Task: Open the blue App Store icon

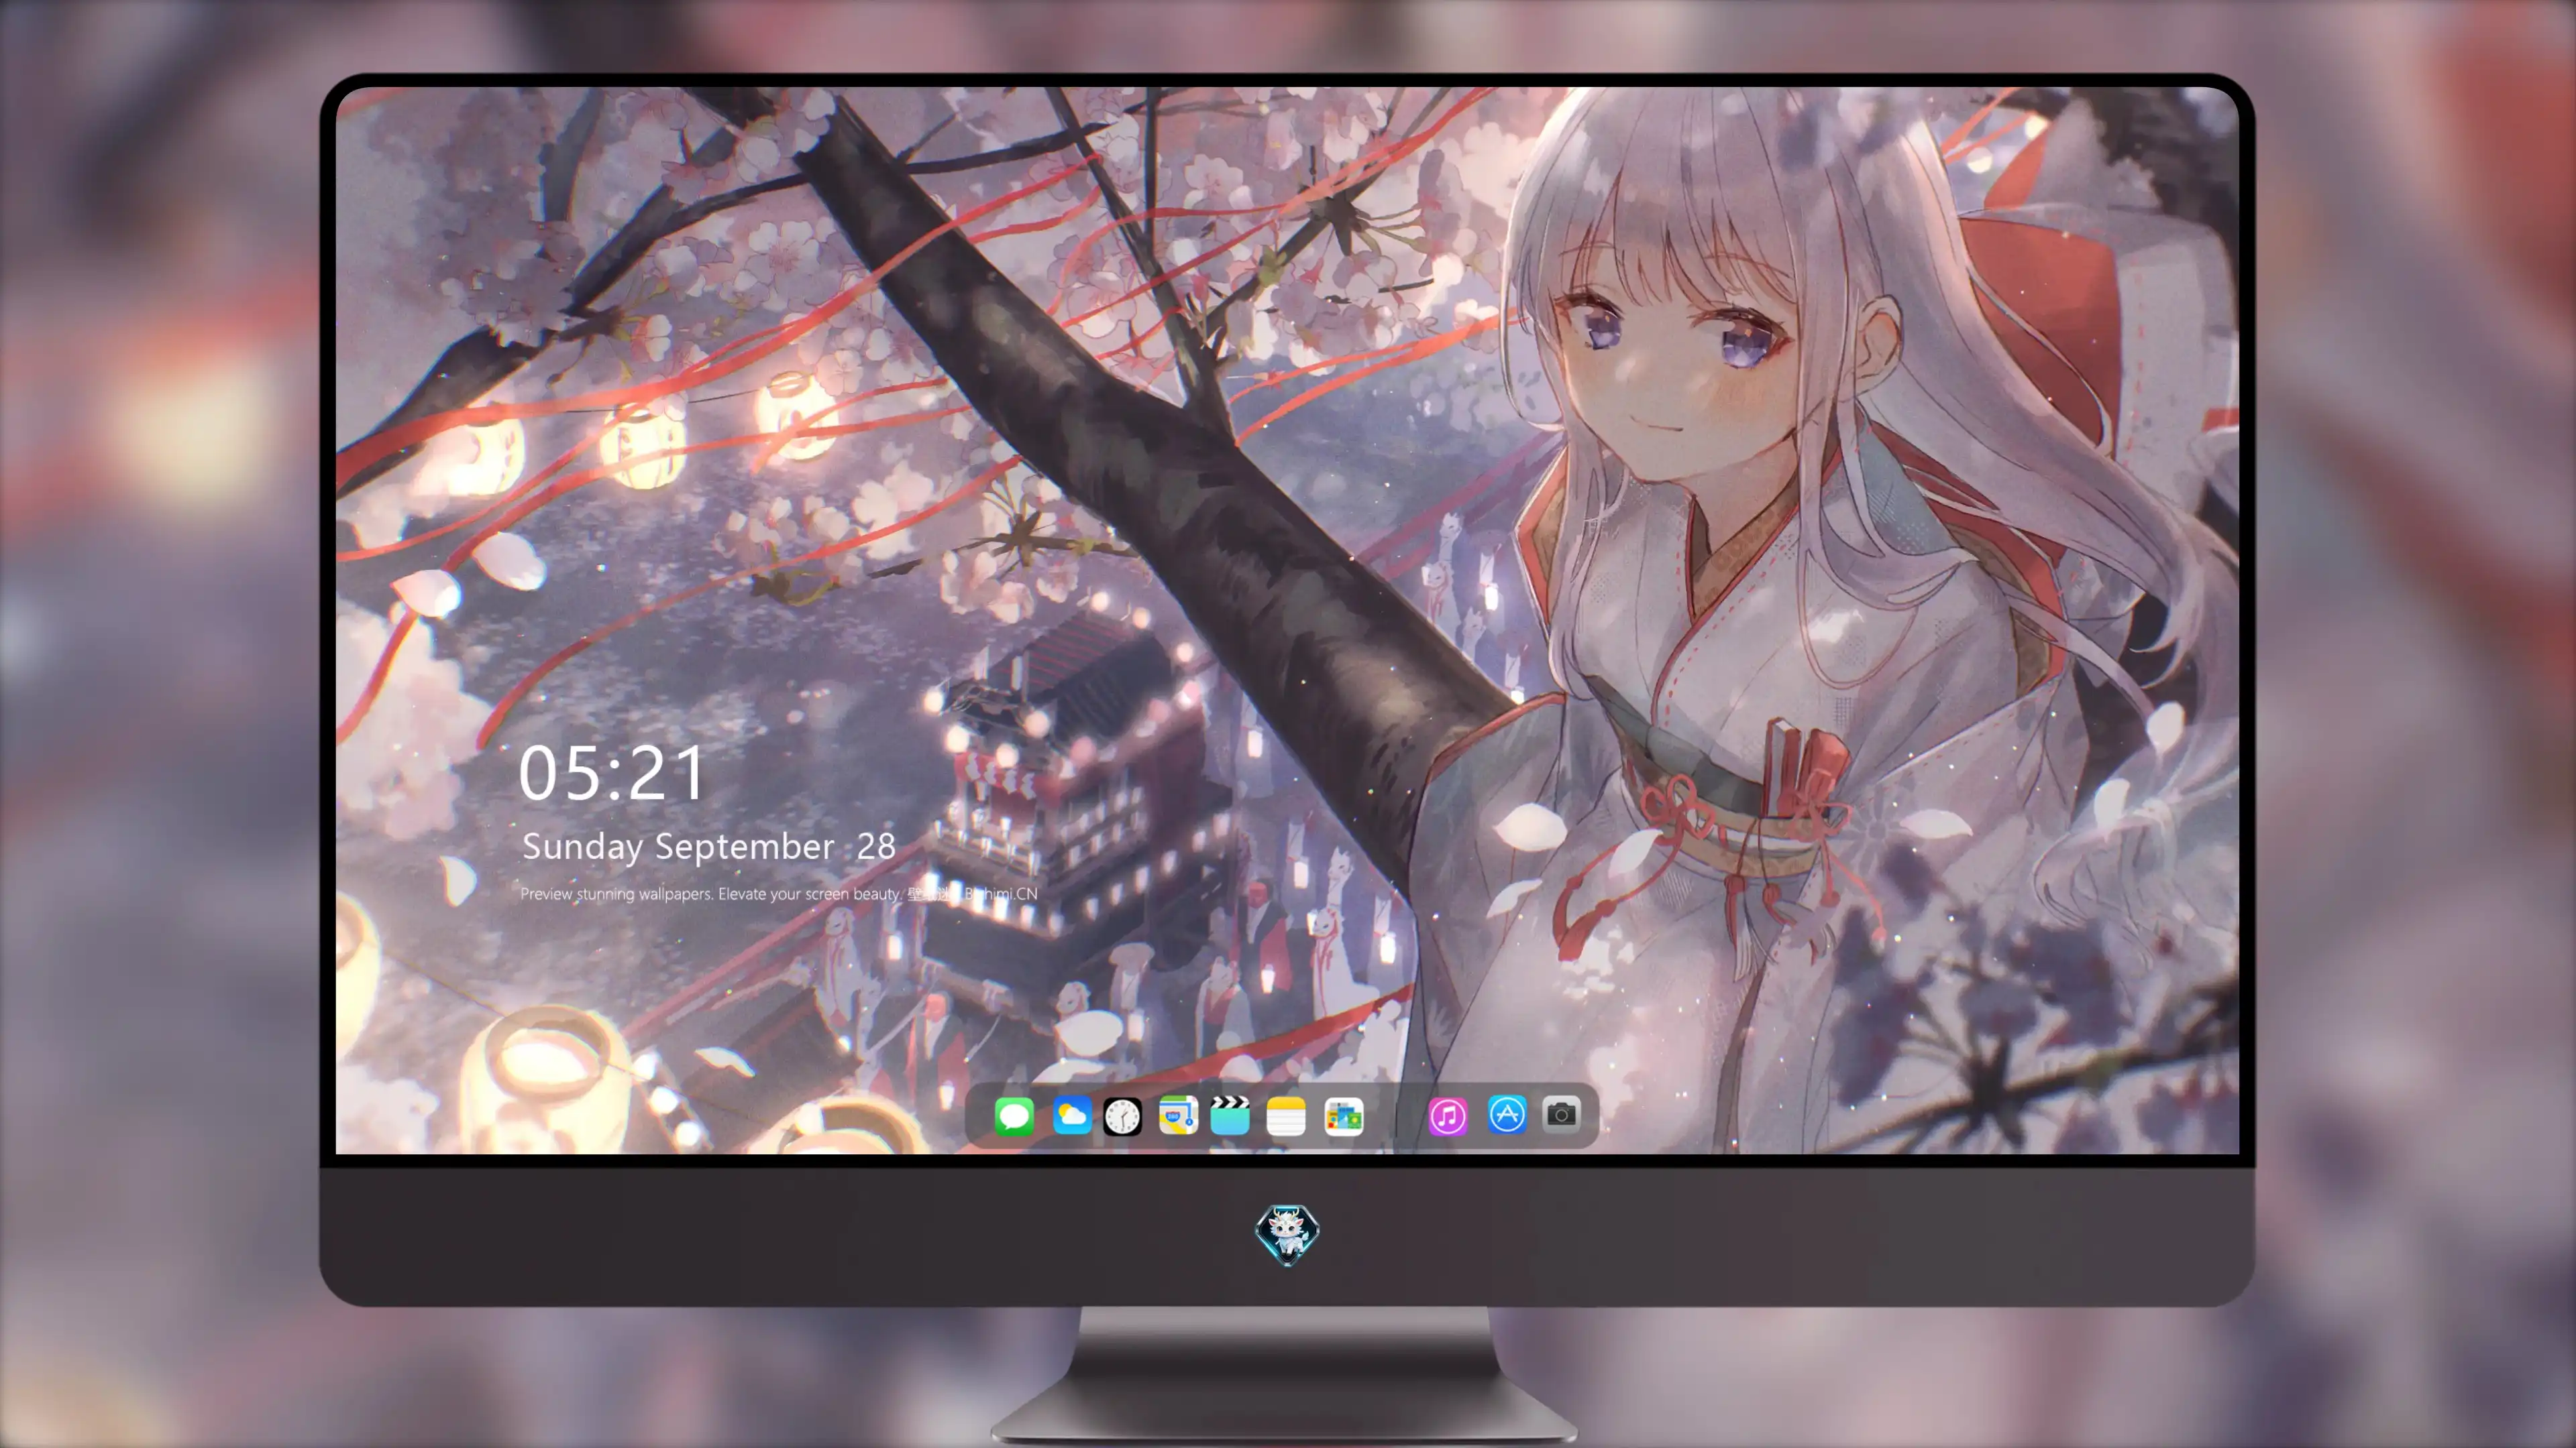Action: (1507, 1114)
